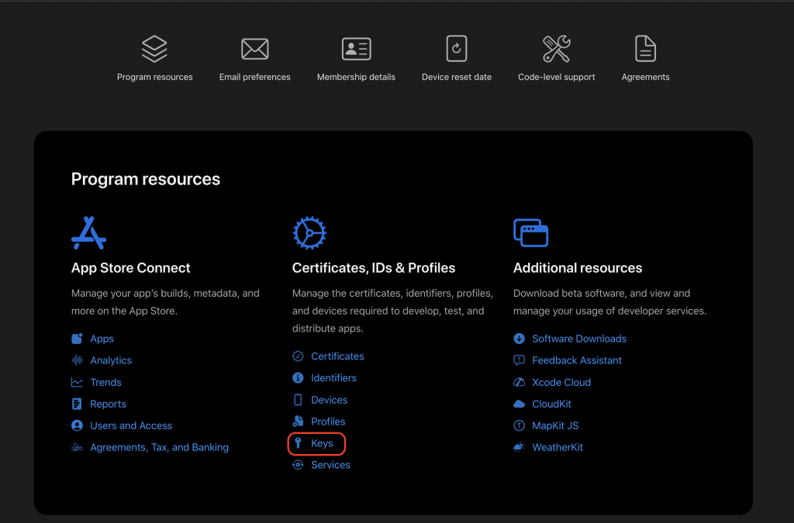Viewport: 794px width, 523px height.
Task: Open Code-level support tab label
Action: coord(557,77)
